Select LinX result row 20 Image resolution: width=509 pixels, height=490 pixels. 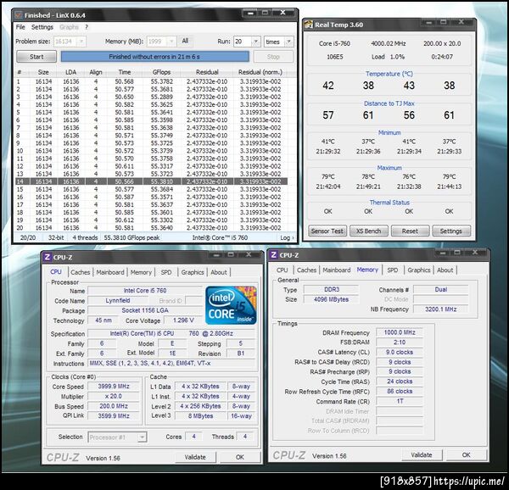151,228
